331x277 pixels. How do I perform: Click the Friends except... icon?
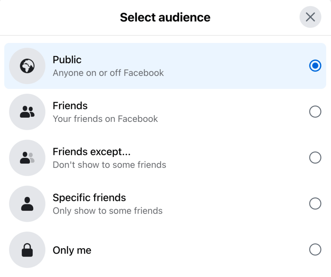(x=27, y=158)
